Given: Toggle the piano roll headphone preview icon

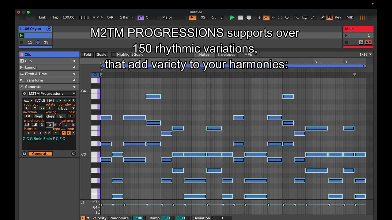Looking at the screenshot, I should click(x=95, y=75).
